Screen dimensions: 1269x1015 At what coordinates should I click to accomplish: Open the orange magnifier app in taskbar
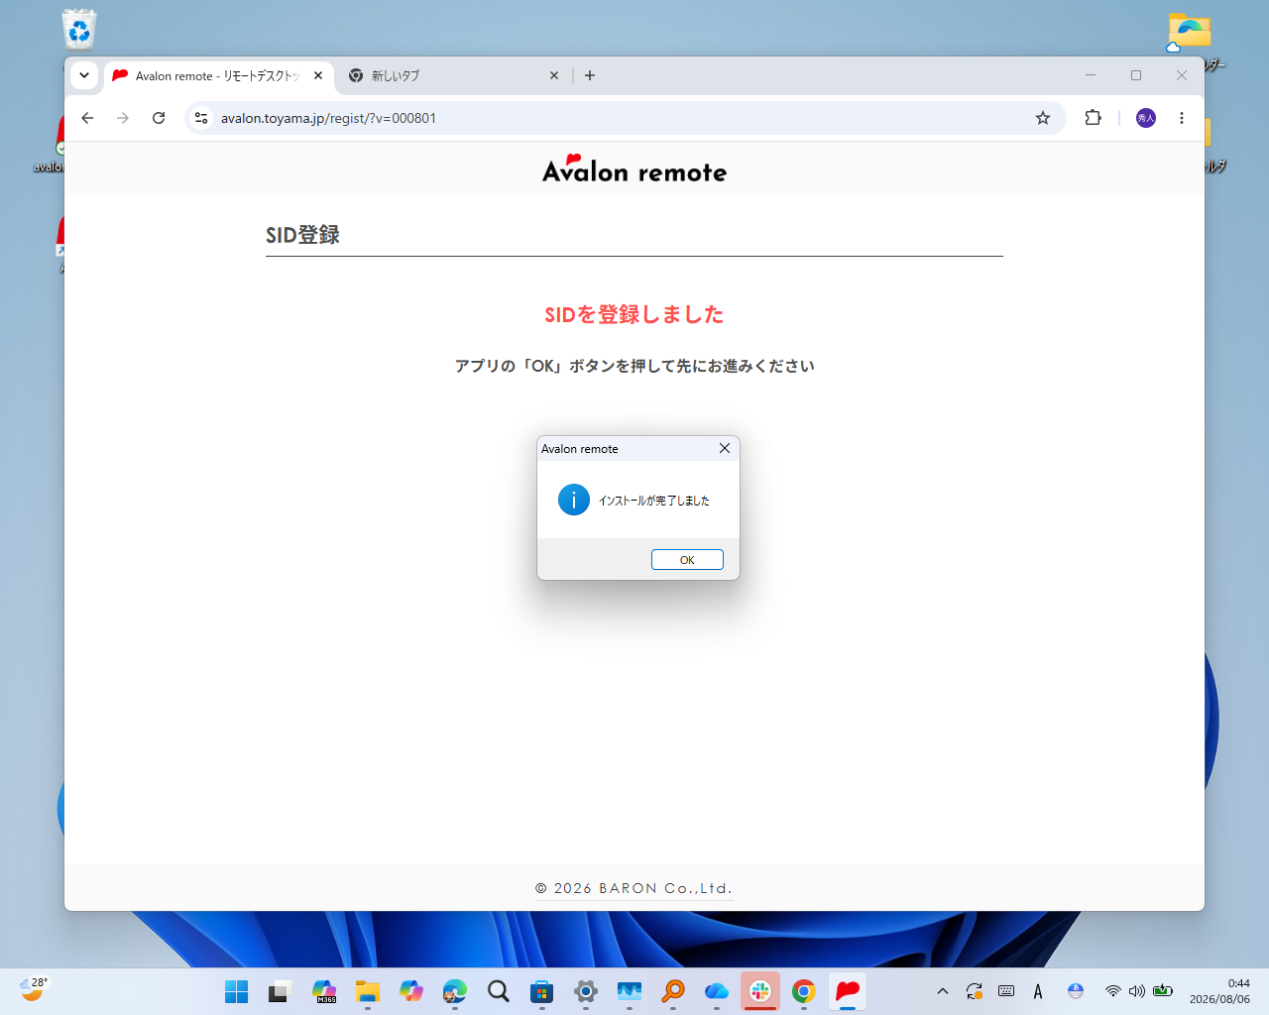[x=673, y=991]
